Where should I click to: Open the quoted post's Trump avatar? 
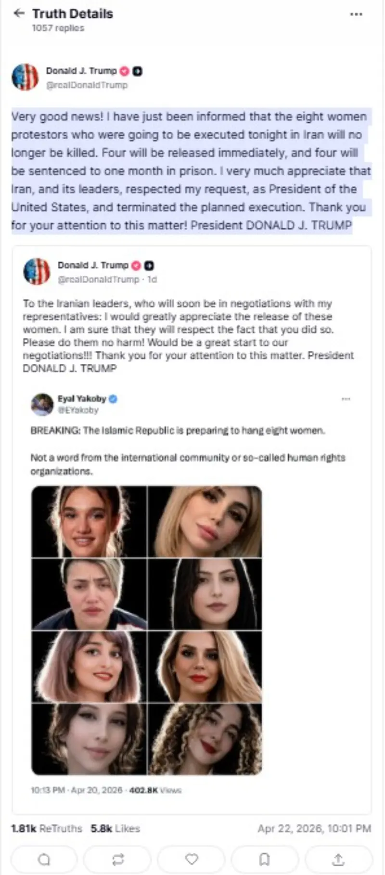[37, 271]
